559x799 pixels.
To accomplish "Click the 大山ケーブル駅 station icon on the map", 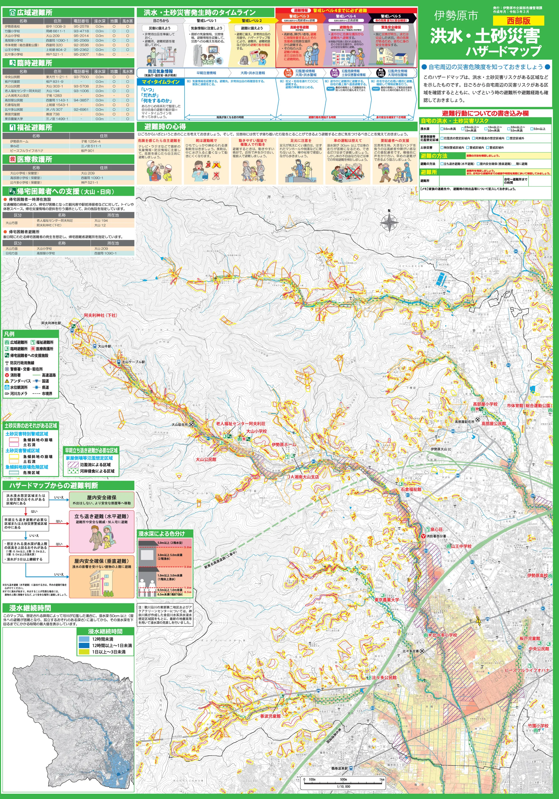I will coord(119,362).
